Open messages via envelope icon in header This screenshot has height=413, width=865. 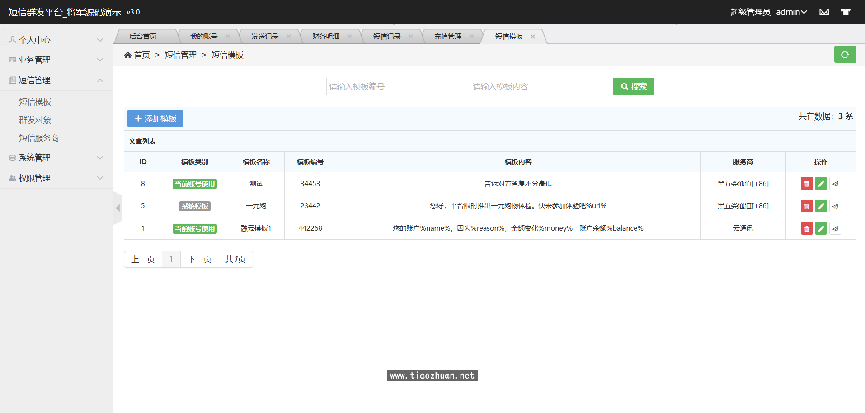coord(824,12)
